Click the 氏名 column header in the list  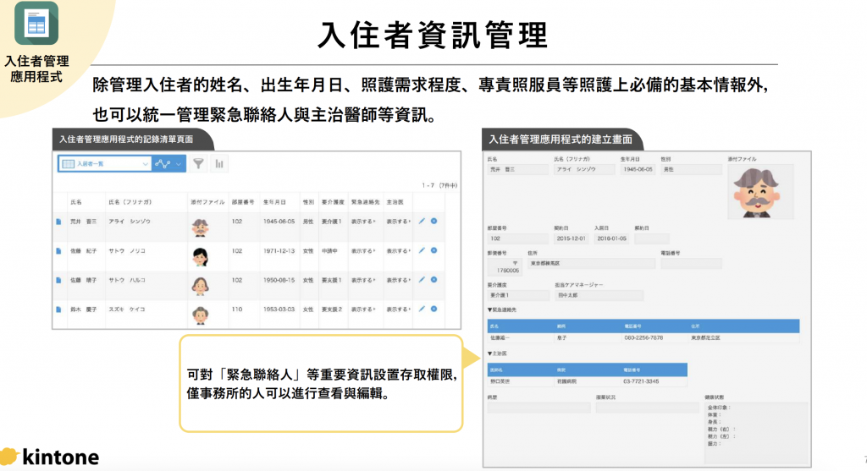(75, 202)
